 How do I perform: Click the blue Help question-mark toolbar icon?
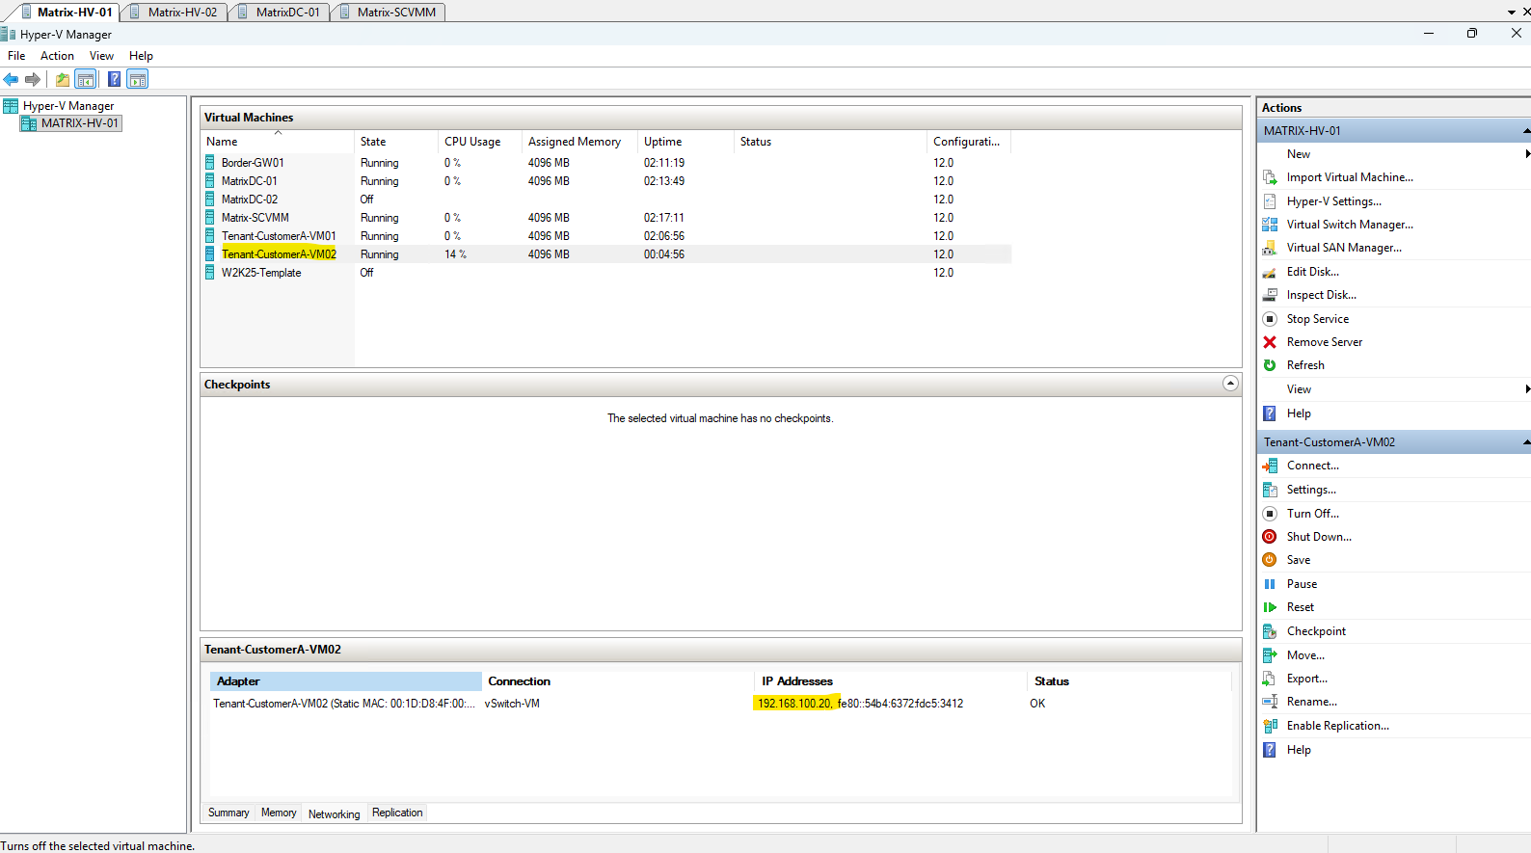(114, 79)
